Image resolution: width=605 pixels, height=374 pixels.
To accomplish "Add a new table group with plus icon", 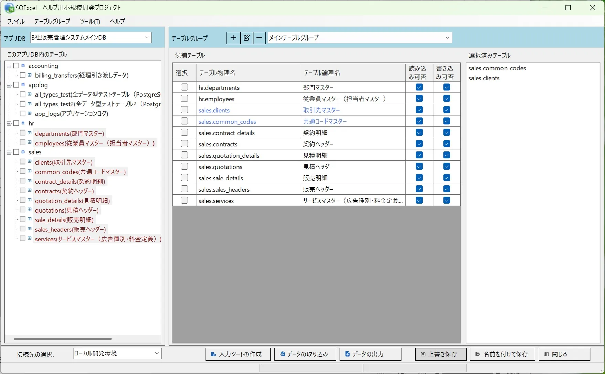I will pos(233,38).
